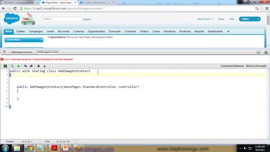Click the Chrome icon on the taskbar
The height and width of the screenshot is (152, 270).
click(x=30, y=148)
